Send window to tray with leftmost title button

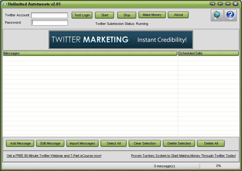pos(213,4)
